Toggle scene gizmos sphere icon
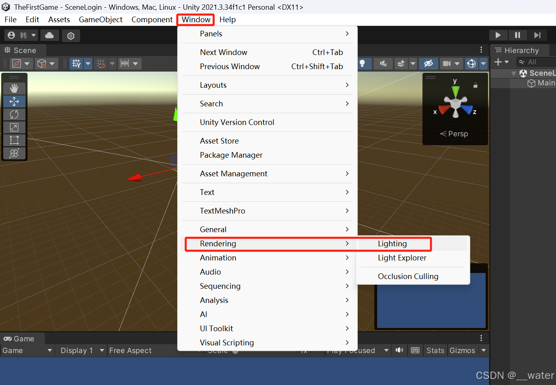This screenshot has height=385, width=556. coord(471,63)
